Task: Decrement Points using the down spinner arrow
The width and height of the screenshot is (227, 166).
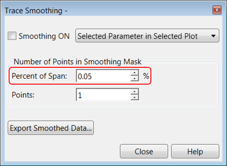Action: [134, 98]
